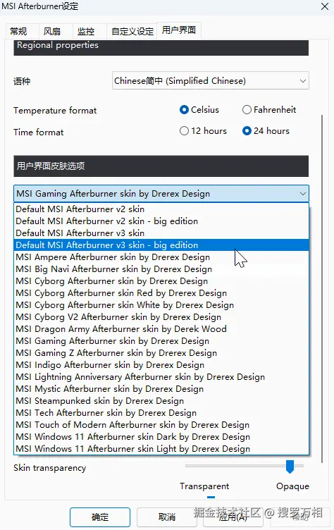This screenshot has width=334, height=530.
Task: Pick Default MSI Afterburner v2 skin
Action: pos(161,209)
